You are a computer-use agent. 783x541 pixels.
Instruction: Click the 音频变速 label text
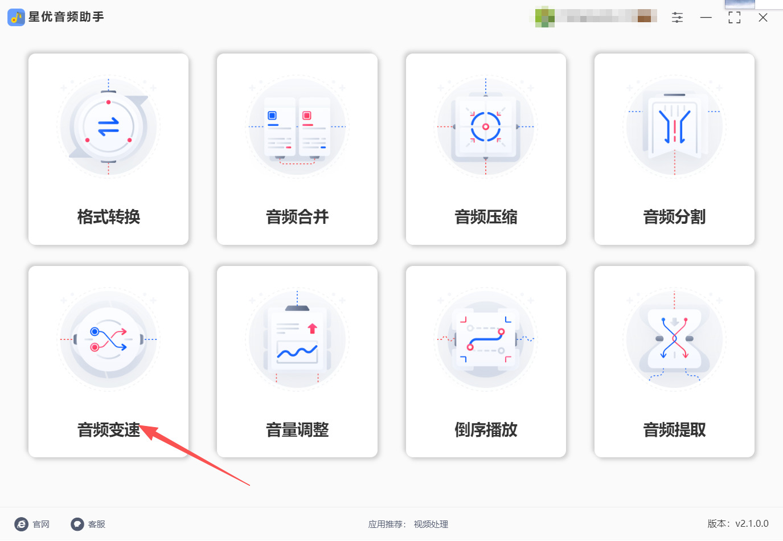click(109, 429)
